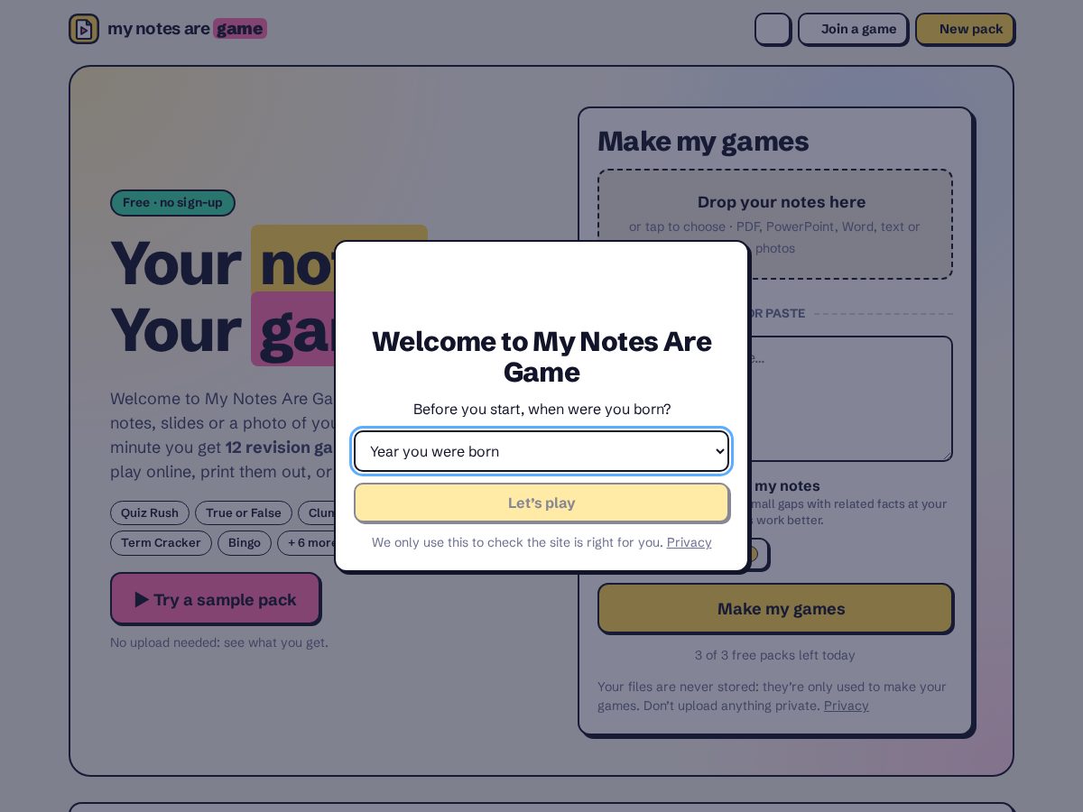Open the Privacy link below the files notice
The image size is (1083, 812).
846,706
